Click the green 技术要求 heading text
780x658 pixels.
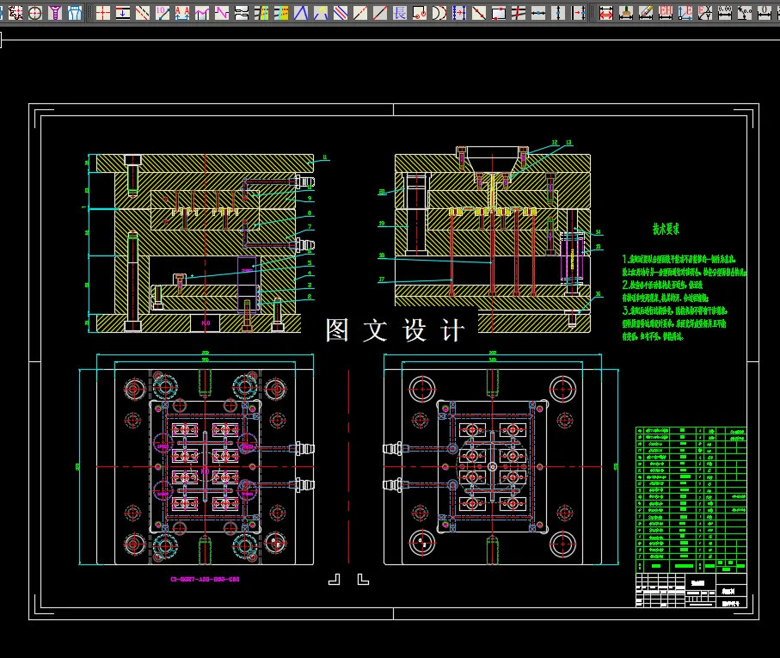coord(666,229)
